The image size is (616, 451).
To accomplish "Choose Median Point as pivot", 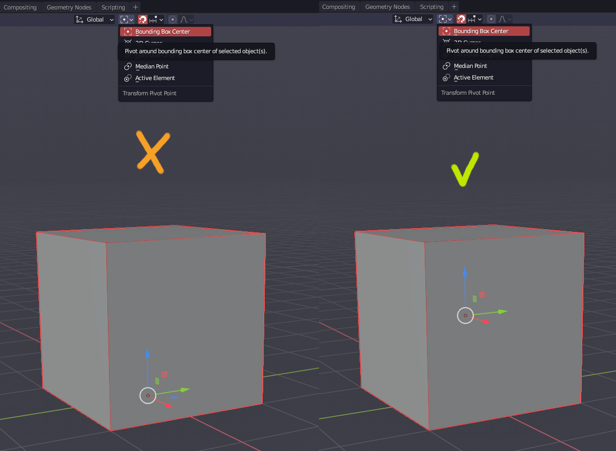I will point(153,66).
